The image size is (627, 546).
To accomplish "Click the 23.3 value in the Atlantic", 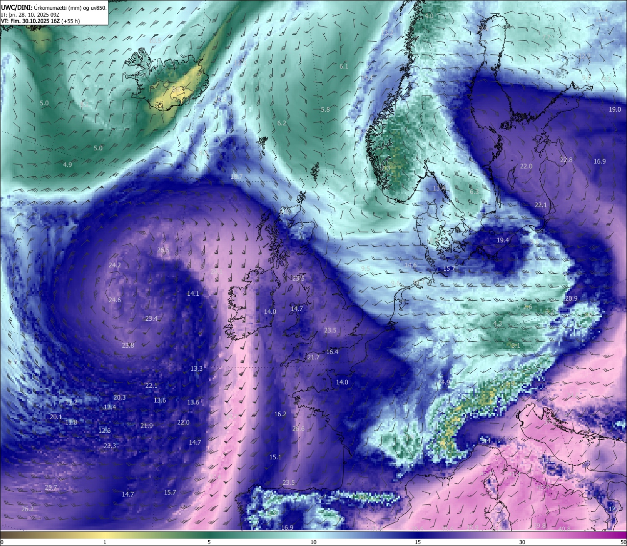I will (x=110, y=446).
